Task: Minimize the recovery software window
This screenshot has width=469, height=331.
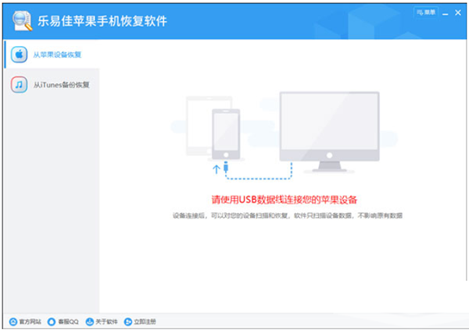Action: click(446, 13)
